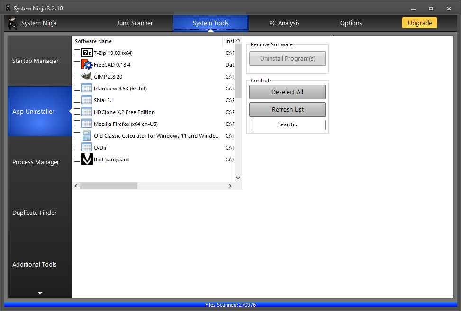Open the PC Analysis tab
Screen dimensions: 461x311
pyautogui.click(x=284, y=23)
